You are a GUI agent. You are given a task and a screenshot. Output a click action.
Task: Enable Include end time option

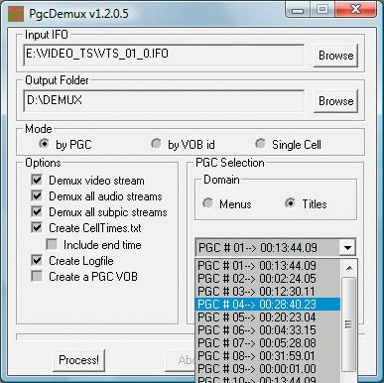[x=52, y=245]
